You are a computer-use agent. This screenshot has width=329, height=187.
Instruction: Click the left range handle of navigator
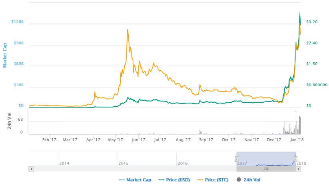click(x=236, y=159)
